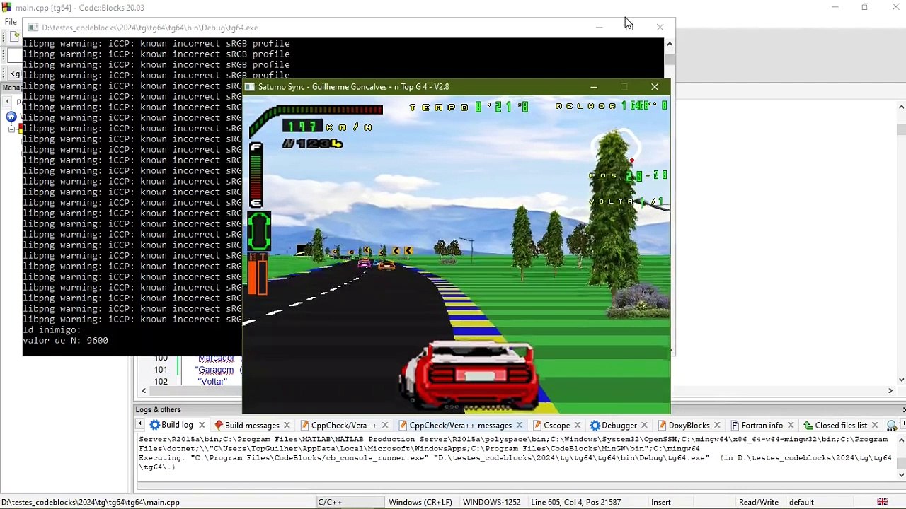906x509 pixels.
Task: Close the DoxyBlocks tab
Action: pyautogui.click(x=717, y=425)
